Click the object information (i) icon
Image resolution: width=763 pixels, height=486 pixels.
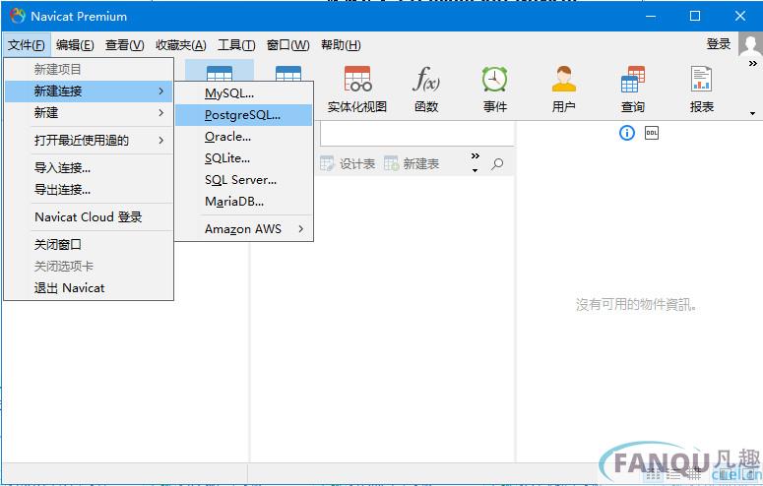pos(627,133)
